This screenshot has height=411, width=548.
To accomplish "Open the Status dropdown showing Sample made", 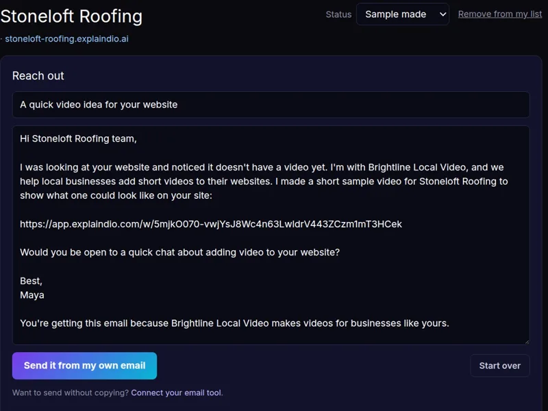I will pos(403,14).
